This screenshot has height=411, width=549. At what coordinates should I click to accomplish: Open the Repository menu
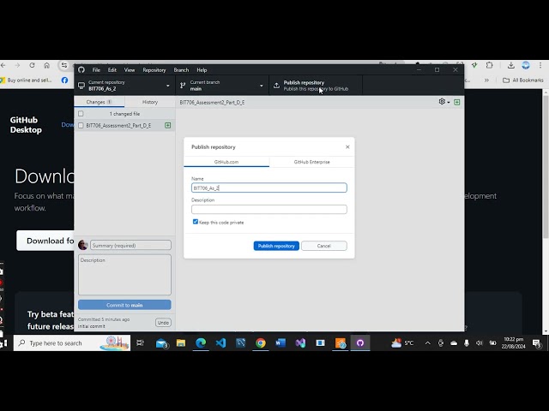[154, 70]
